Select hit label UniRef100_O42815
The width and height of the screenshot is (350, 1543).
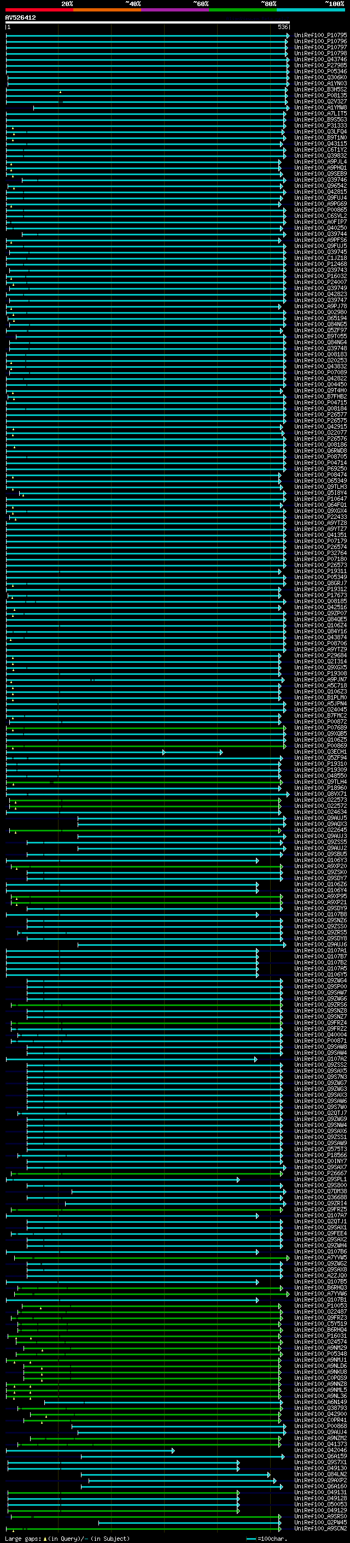pos(320,192)
